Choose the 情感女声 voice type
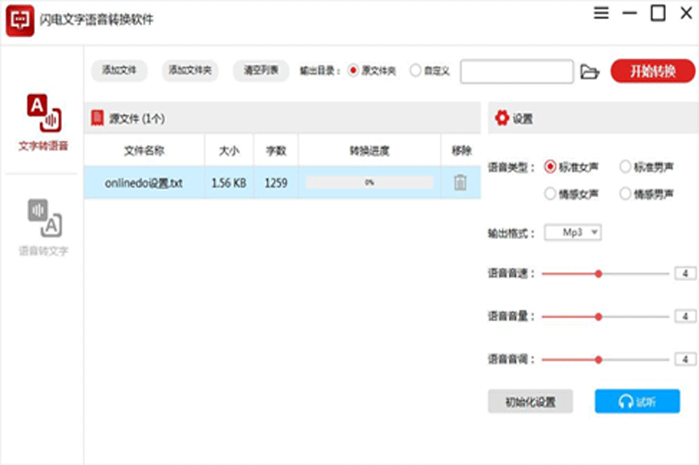Viewport: 699px width, 465px height. pos(550,194)
